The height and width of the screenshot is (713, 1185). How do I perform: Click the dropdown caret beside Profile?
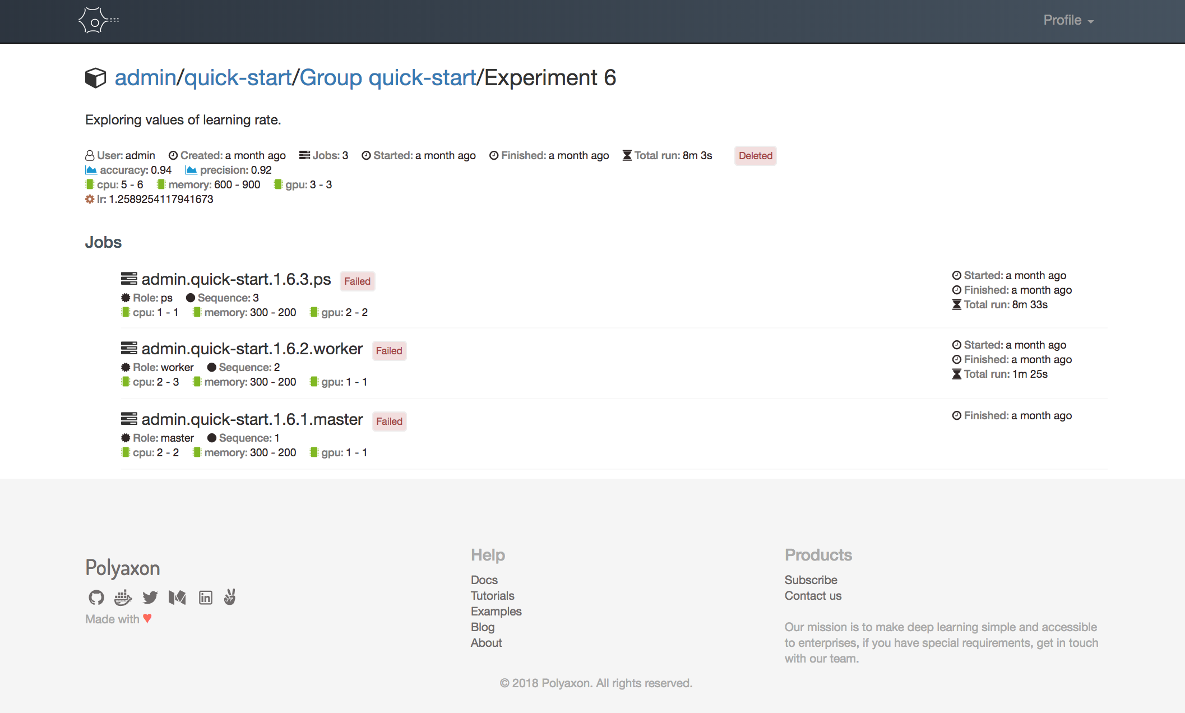point(1091,22)
